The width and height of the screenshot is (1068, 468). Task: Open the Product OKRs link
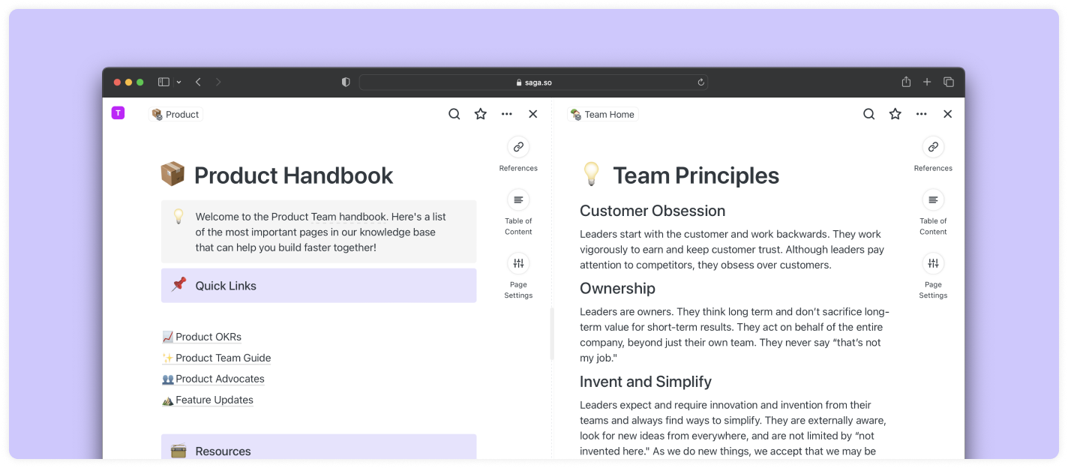click(208, 337)
